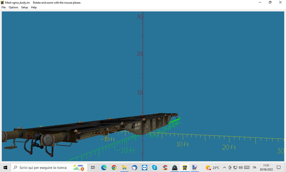Click the red '20' label on vertical axis

point(140,54)
